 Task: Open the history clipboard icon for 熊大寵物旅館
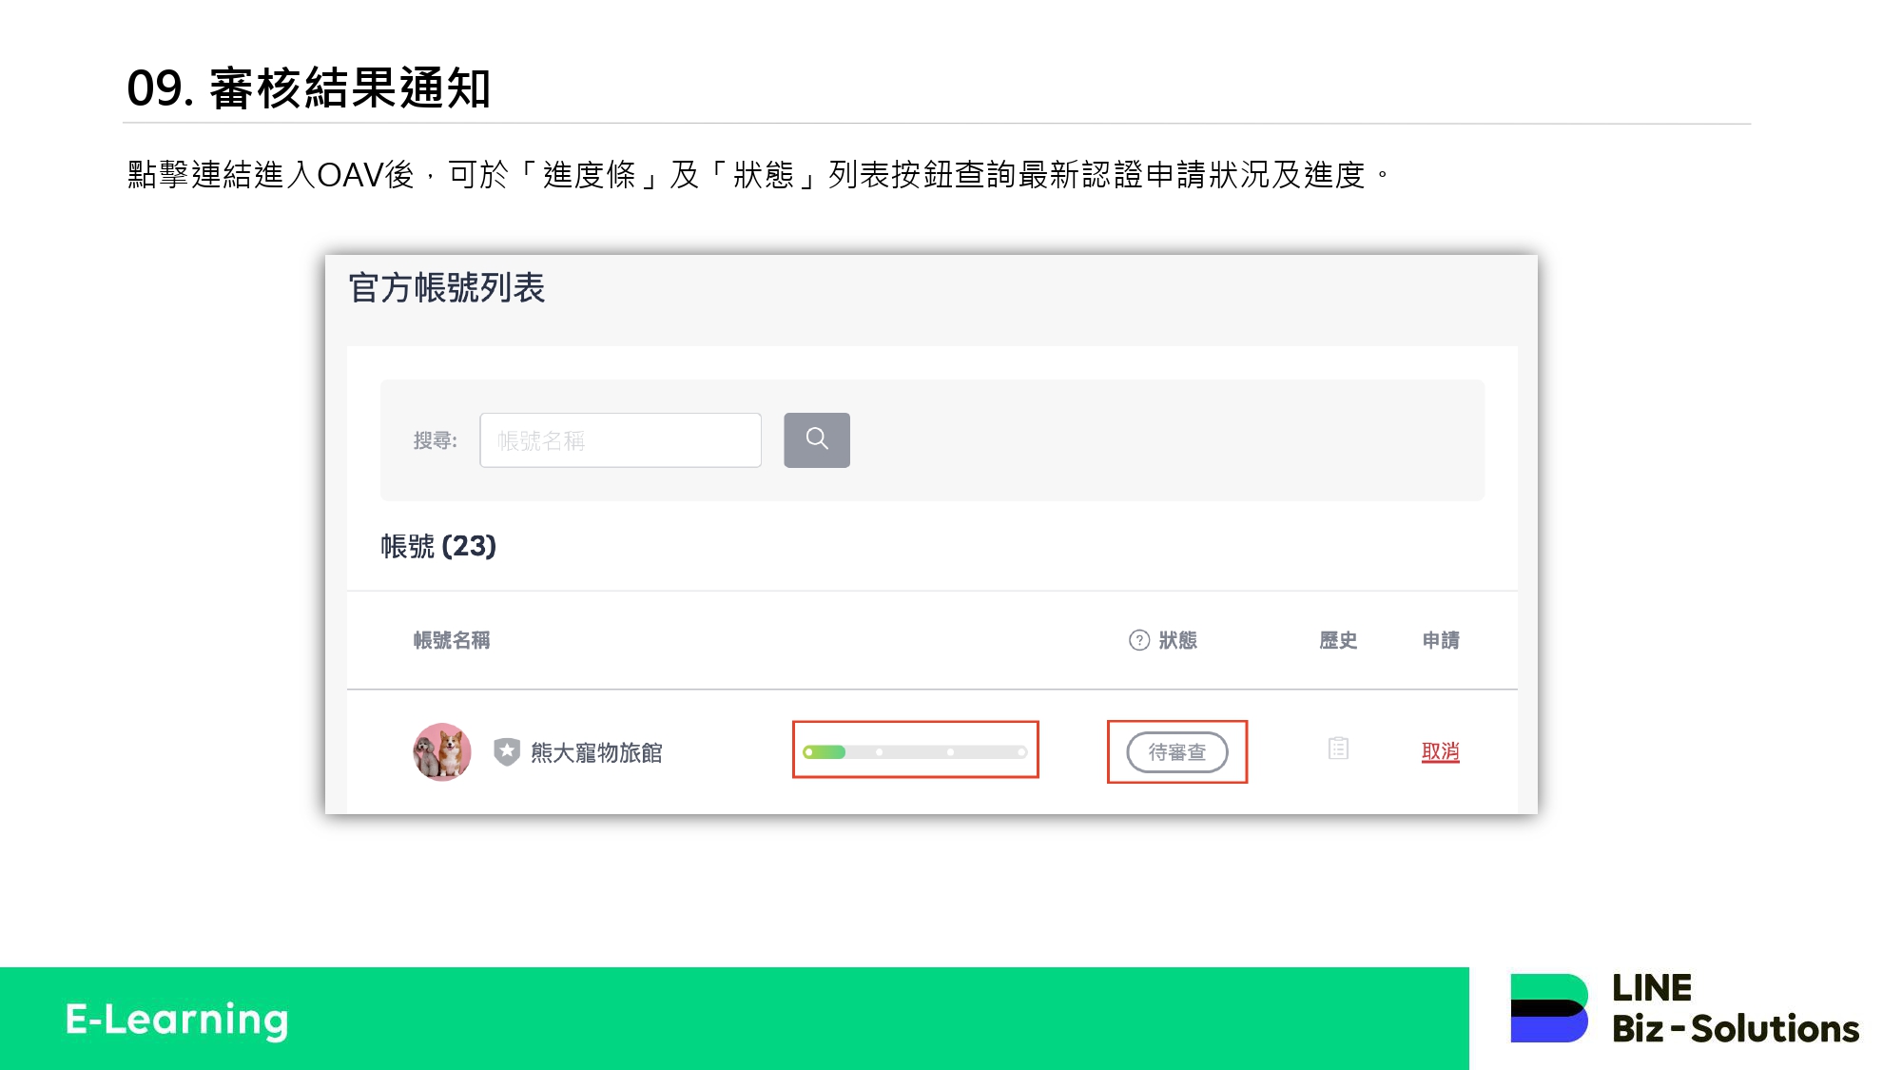pos(1338,749)
